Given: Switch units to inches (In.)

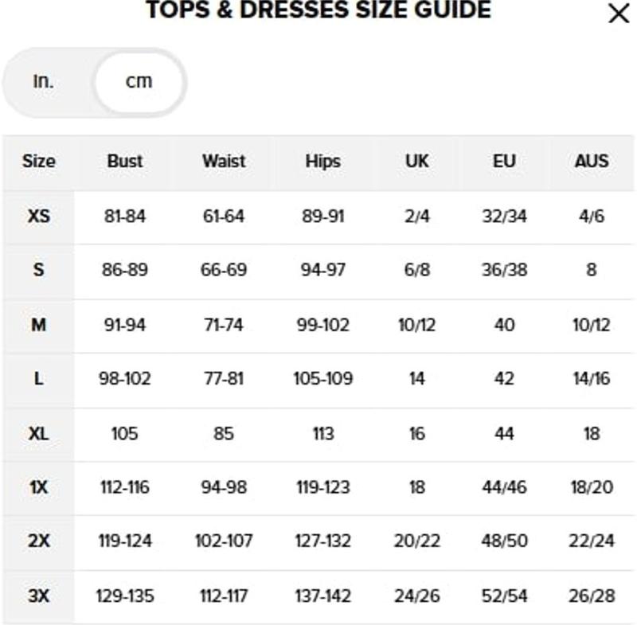Looking at the screenshot, I should (x=44, y=81).
